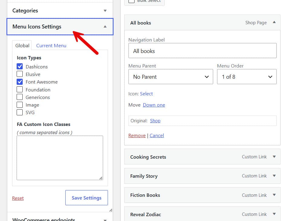Click the Icon Types heading
This screenshot has width=299, height=221.
29,58
